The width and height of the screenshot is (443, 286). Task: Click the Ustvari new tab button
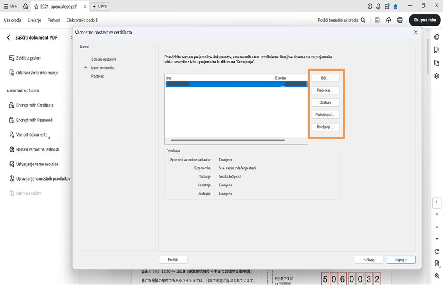coord(100,6)
